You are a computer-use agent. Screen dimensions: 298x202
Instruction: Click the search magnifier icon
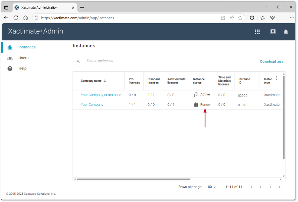pos(78,61)
